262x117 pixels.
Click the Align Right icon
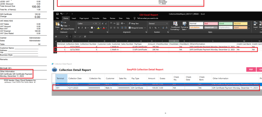tap(118, 28)
